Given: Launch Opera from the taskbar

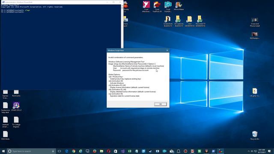Looking at the screenshot, I should point(108,151).
